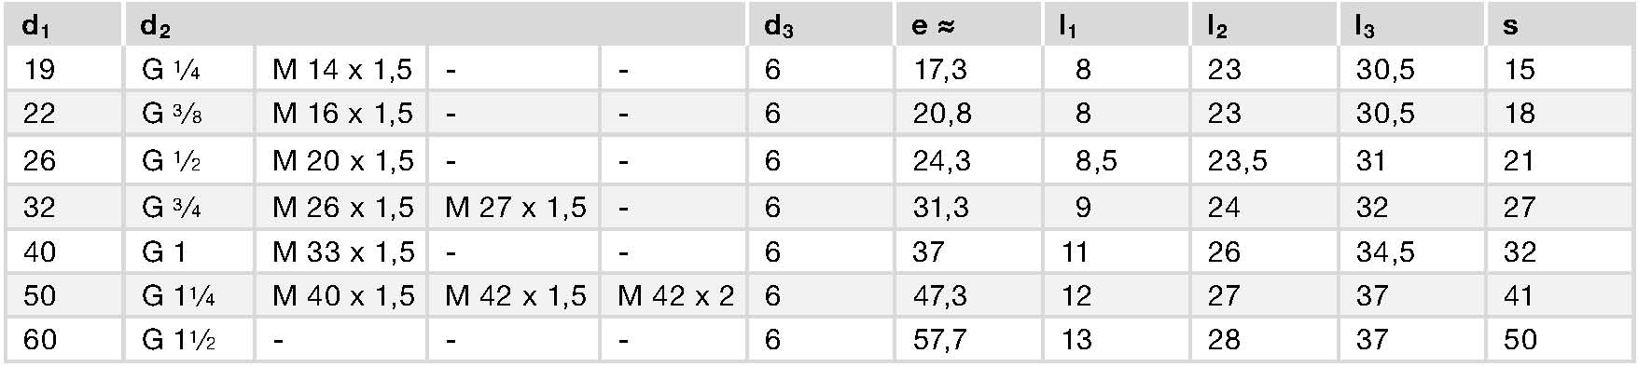The image size is (1638, 367).
Task: Click the 47,3 value cell
Action: click(x=968, y=295)
